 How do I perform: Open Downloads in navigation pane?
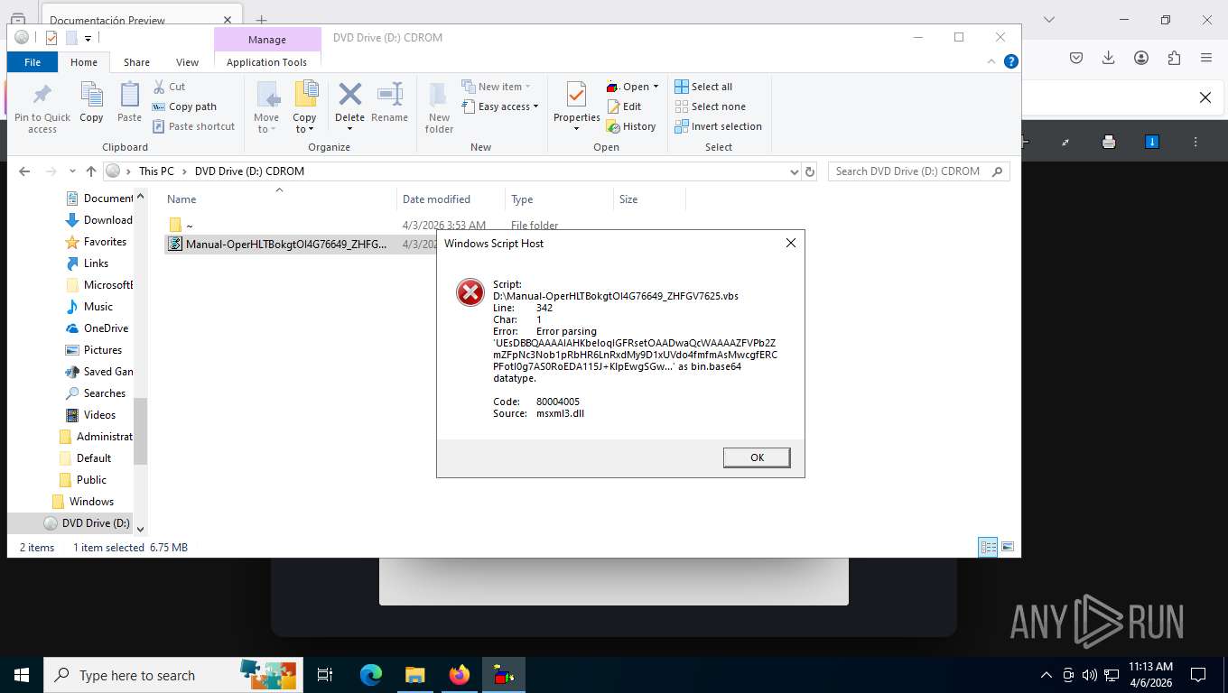pyautogui.click(x=99, y=220)
